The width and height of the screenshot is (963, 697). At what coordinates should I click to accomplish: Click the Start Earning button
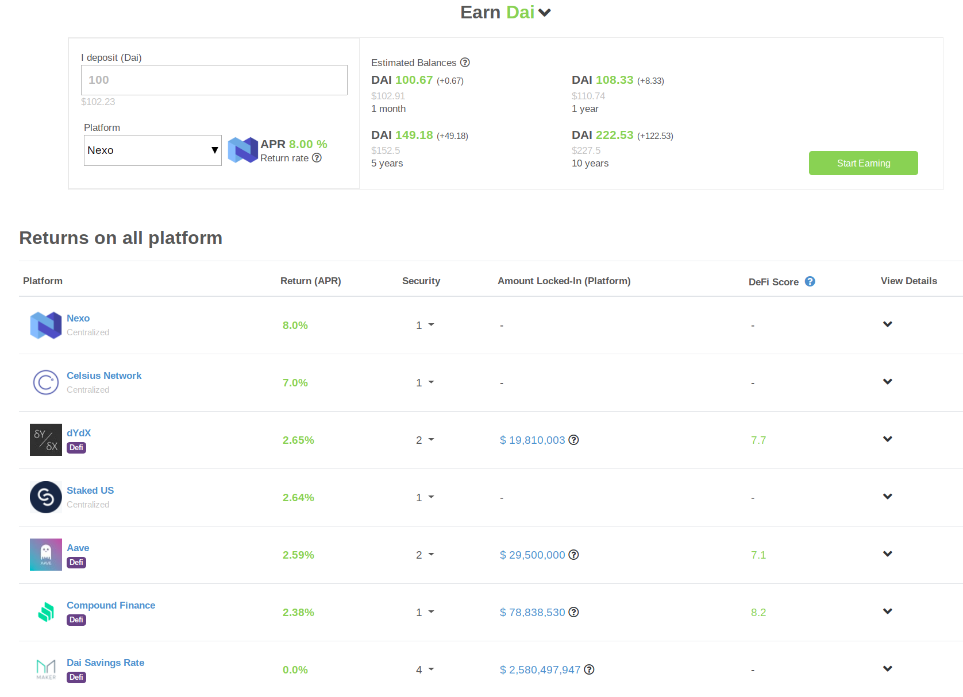coord(863,163)
